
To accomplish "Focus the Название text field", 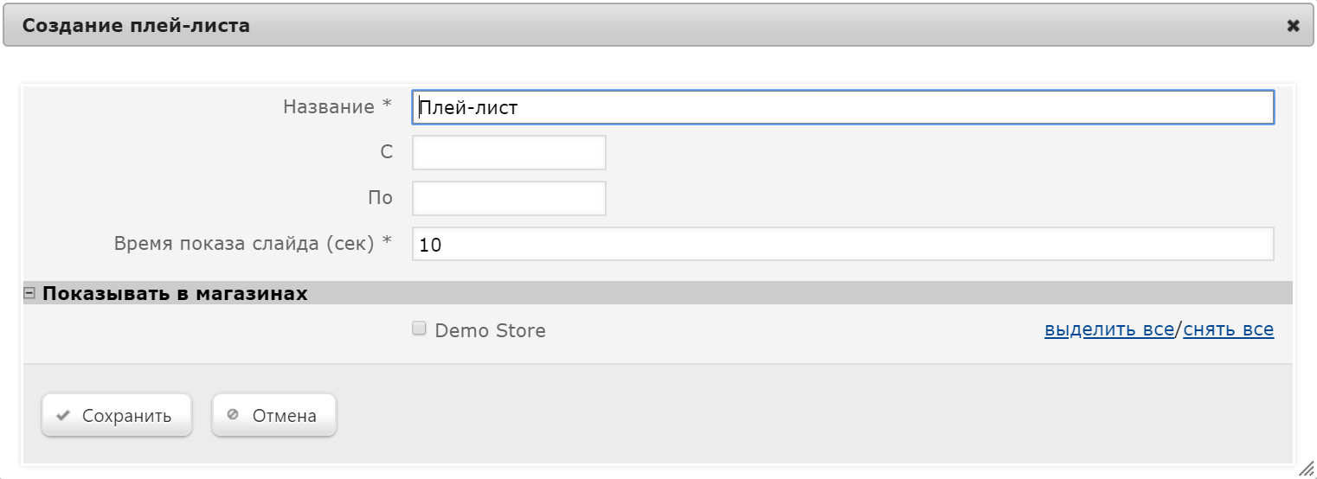I will click(x=843, y=107).
